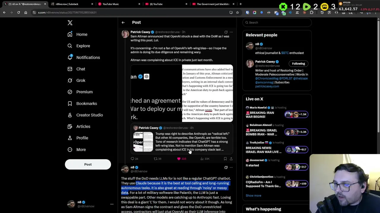
Task: Click the green Rumble play overlay icon
Action: tap(307, 7)
